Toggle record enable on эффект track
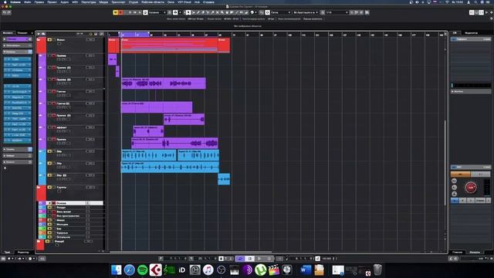The height and width of the screenshot is (278, 494). (53, 127)
